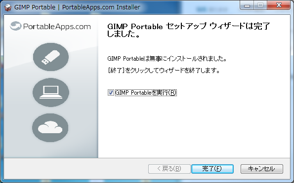This screenshot has height=183, width=294.
Task: Click the laptop computer icon
Action: 51,92
